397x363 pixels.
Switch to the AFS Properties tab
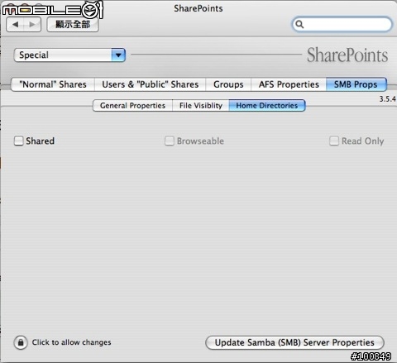pos(289,84)
